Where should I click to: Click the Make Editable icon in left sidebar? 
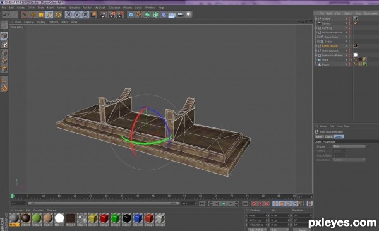(4, 25)
